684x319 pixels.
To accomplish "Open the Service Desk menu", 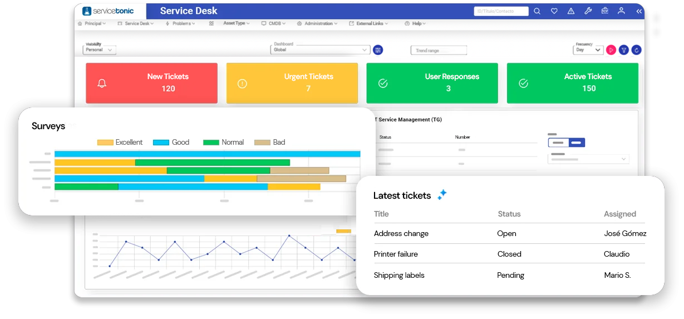I will click(x=136, y=24).
